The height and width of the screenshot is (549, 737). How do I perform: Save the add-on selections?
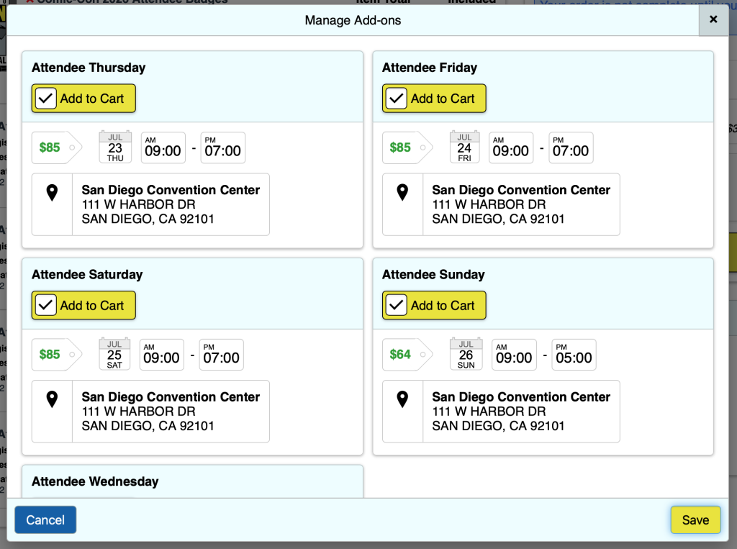click(x=695, y=520)
